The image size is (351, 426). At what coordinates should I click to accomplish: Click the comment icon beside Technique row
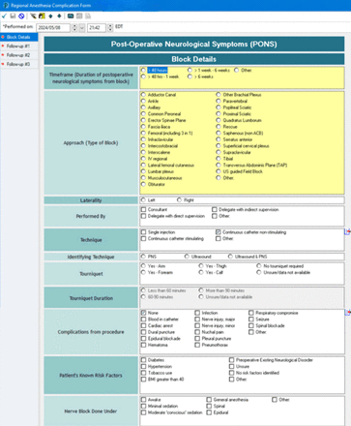point(347,231)
